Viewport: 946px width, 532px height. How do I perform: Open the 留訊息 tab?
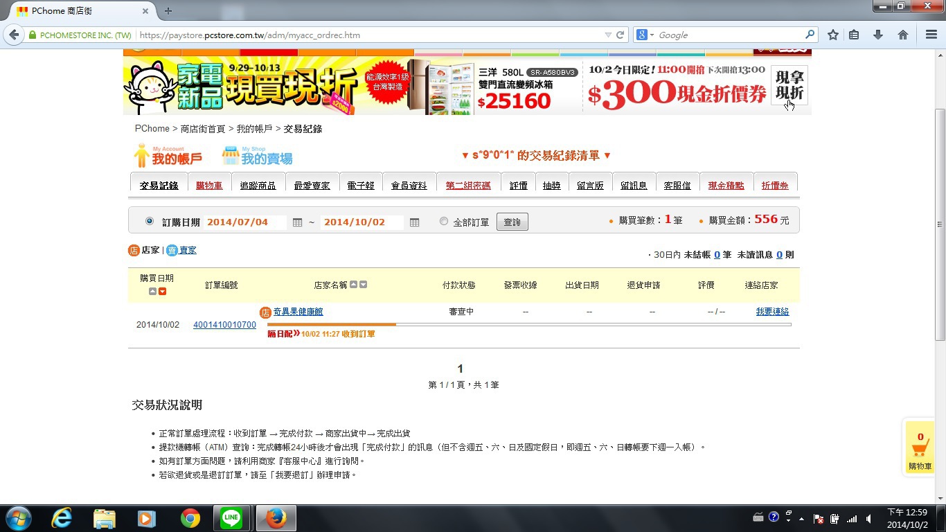(634, 185)
